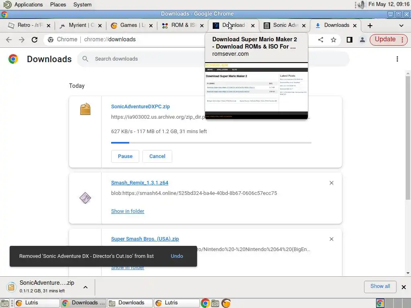
Task: Open the tab search dropdown arrow
Action: coord(401,25)
